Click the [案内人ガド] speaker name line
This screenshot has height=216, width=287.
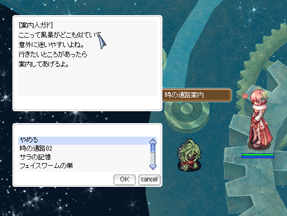pyautogui.click(x=36, y=25)
